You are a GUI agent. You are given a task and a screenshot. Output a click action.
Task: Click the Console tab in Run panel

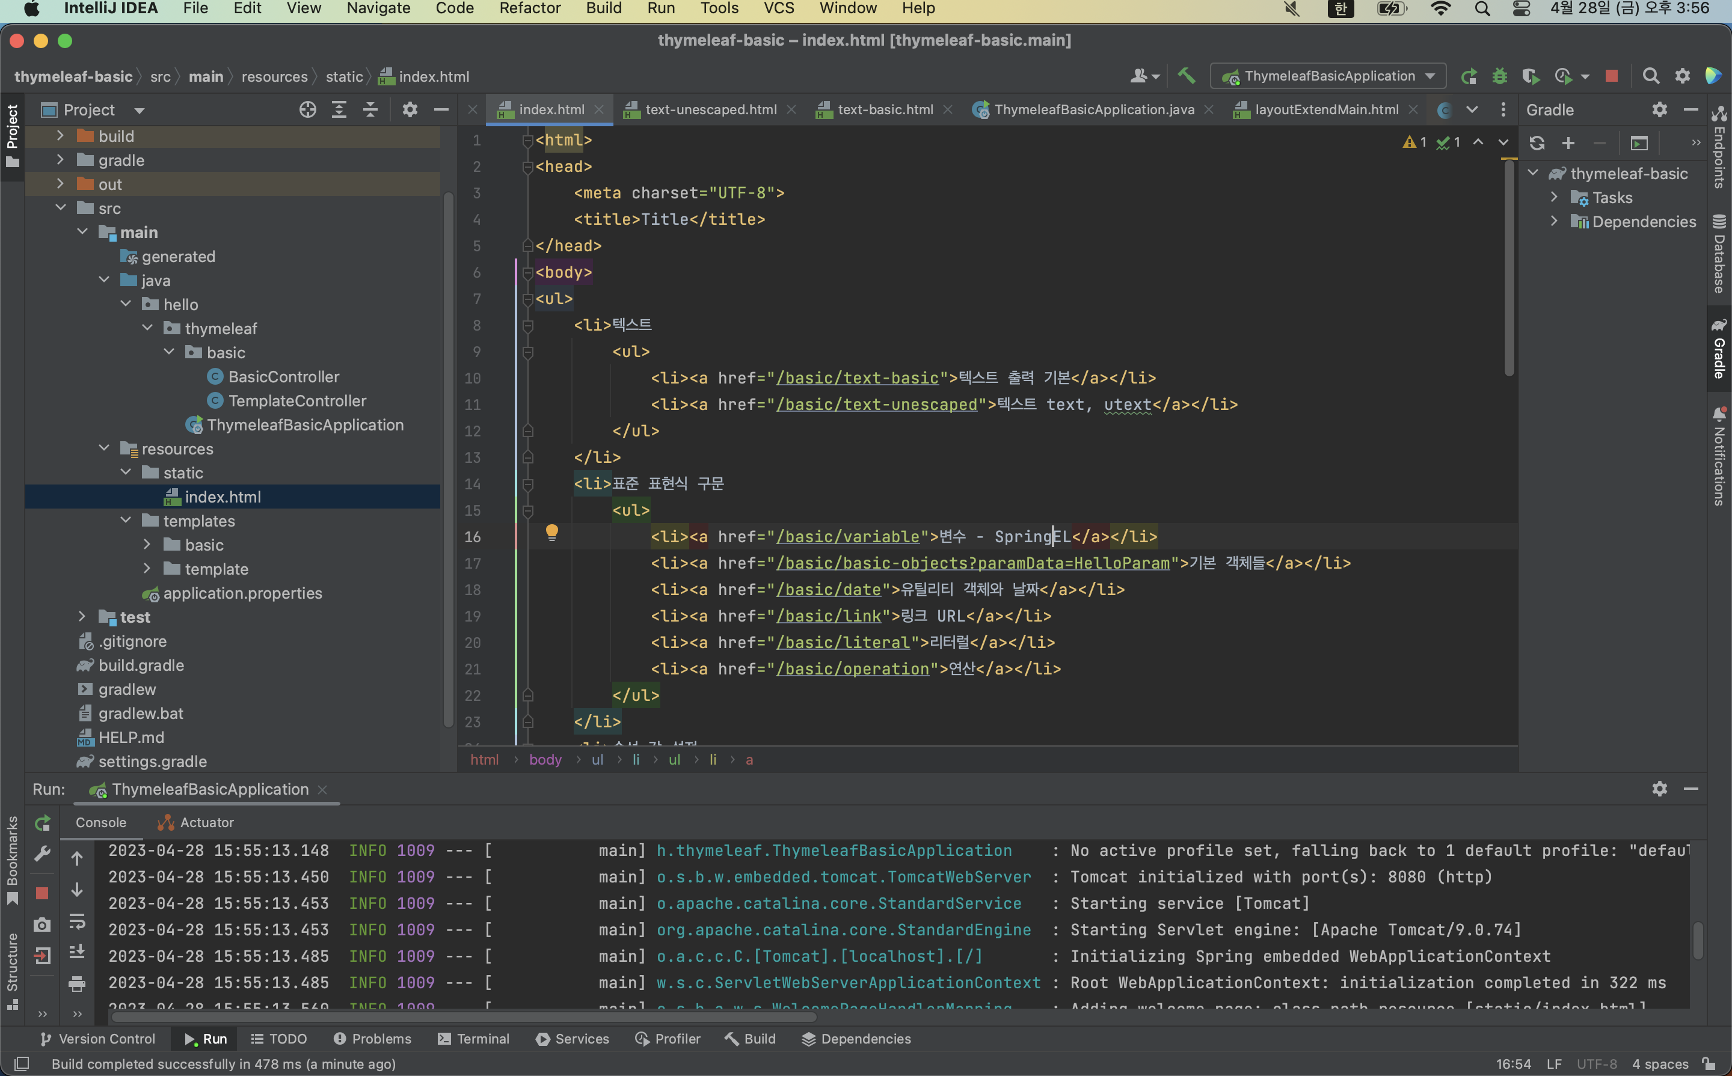coord(99,821)
